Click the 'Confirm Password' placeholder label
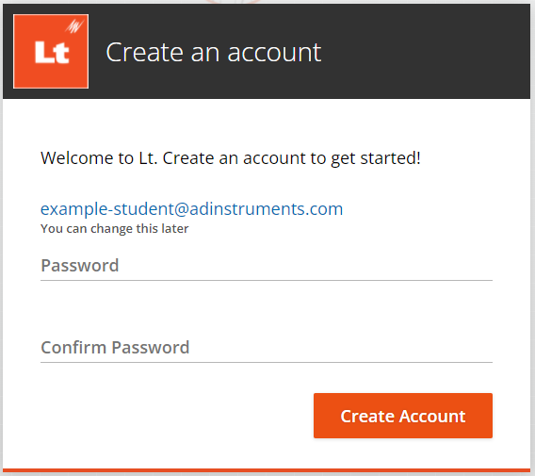 [115, 348]
